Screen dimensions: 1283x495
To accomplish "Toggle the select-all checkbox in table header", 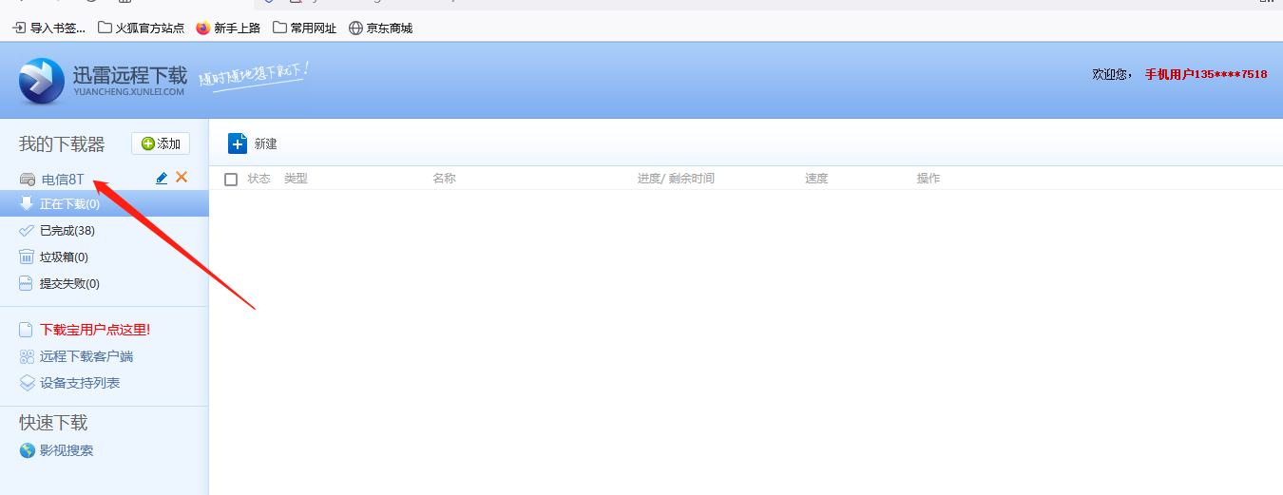I will point(231,180).
